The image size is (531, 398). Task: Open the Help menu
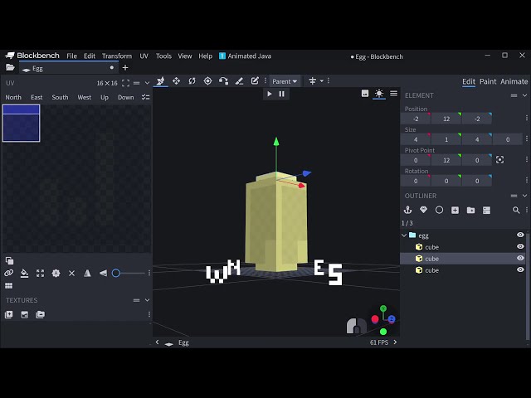coord(205,56)
